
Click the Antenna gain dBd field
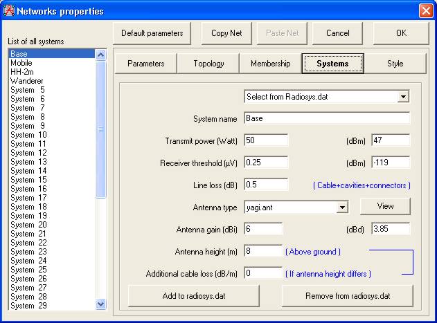tap(391, 229)
